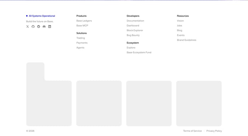This screenshot has height=136, width=248.
Task: Click the Products section heading
Action: pyautogui.click(x=81, y=16)
